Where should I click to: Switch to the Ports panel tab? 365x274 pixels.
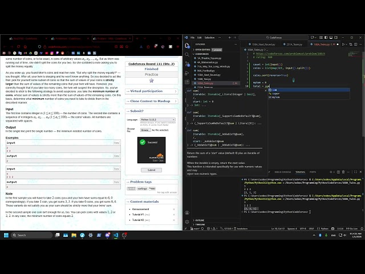coord(313,172)
